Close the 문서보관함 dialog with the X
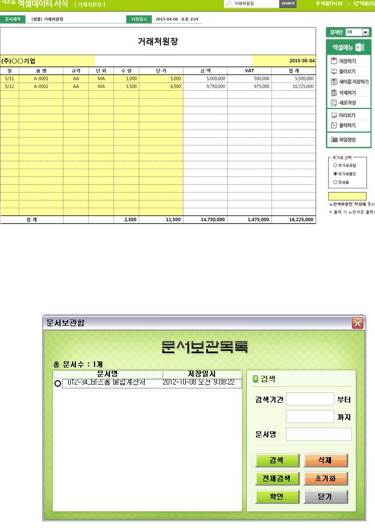Screen dimensions: 375x530 coord(357,323)
